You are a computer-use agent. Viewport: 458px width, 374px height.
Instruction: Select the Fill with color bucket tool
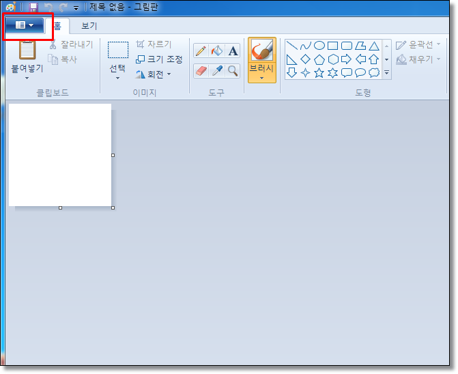point(217,51)
